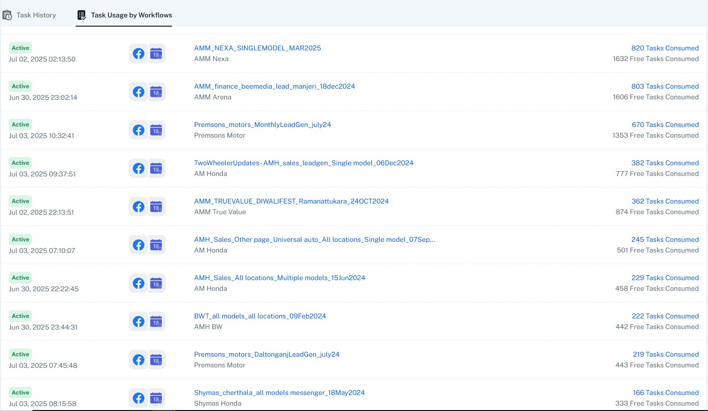Click calendar icon for AMM_TRUEVALUE_DIWALIFEST workflow
Screen dimensions: 708x411
156,206
